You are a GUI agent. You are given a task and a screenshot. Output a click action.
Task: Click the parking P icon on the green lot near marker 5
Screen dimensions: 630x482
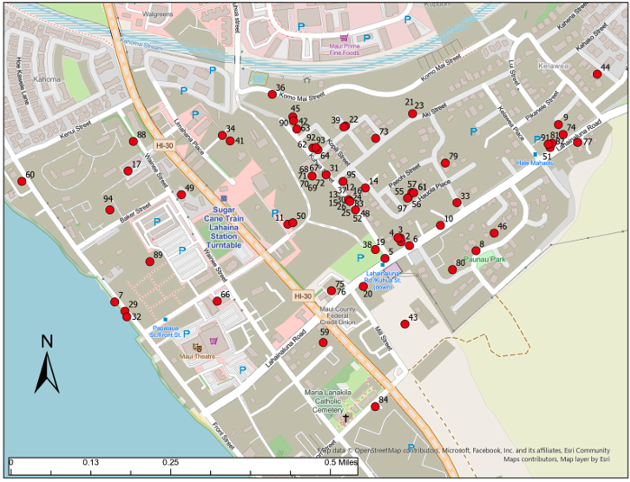pyautogui.click(x=361, y=258)
